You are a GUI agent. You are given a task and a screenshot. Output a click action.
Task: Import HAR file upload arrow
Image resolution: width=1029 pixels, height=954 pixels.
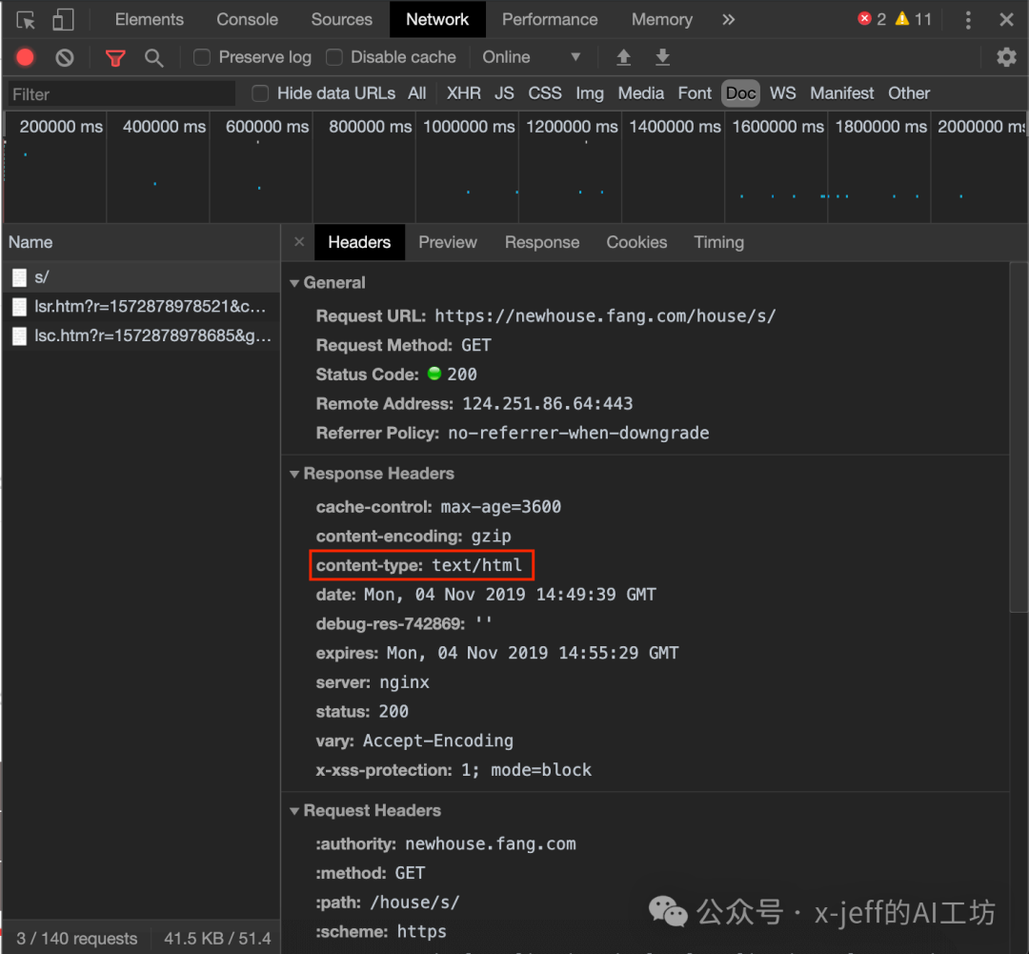pos(623,57)
